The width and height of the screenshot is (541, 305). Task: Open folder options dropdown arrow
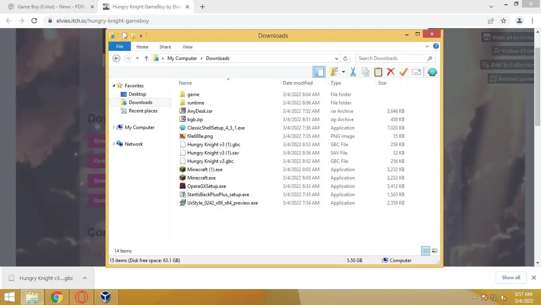343,72
